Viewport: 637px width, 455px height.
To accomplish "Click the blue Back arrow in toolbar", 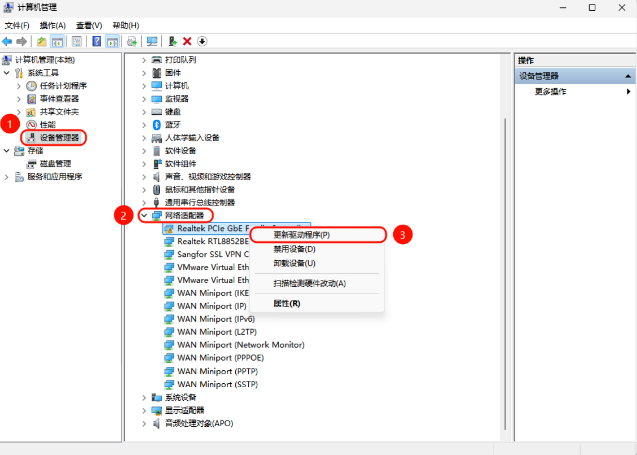I will (7, 41).
